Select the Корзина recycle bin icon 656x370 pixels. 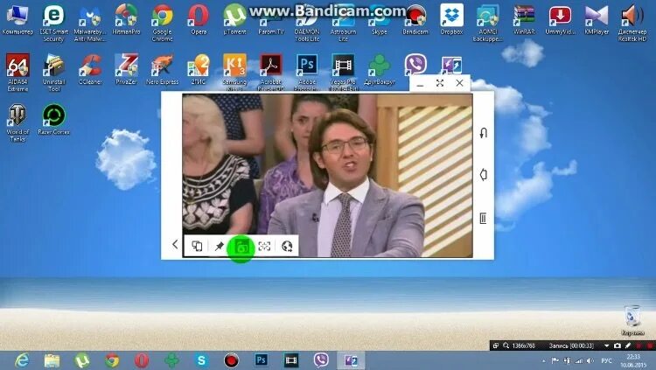(x=632, y=321)
